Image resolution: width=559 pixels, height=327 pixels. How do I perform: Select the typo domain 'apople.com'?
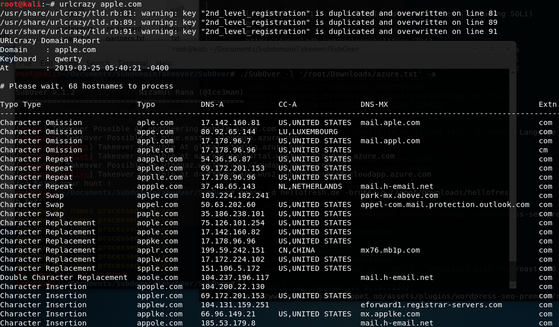tap(160, 287)
